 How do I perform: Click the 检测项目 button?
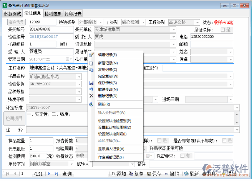coord(14,119)
